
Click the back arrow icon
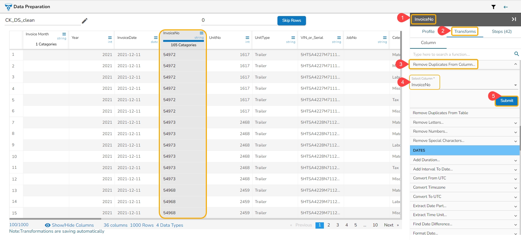pos(506,7)
